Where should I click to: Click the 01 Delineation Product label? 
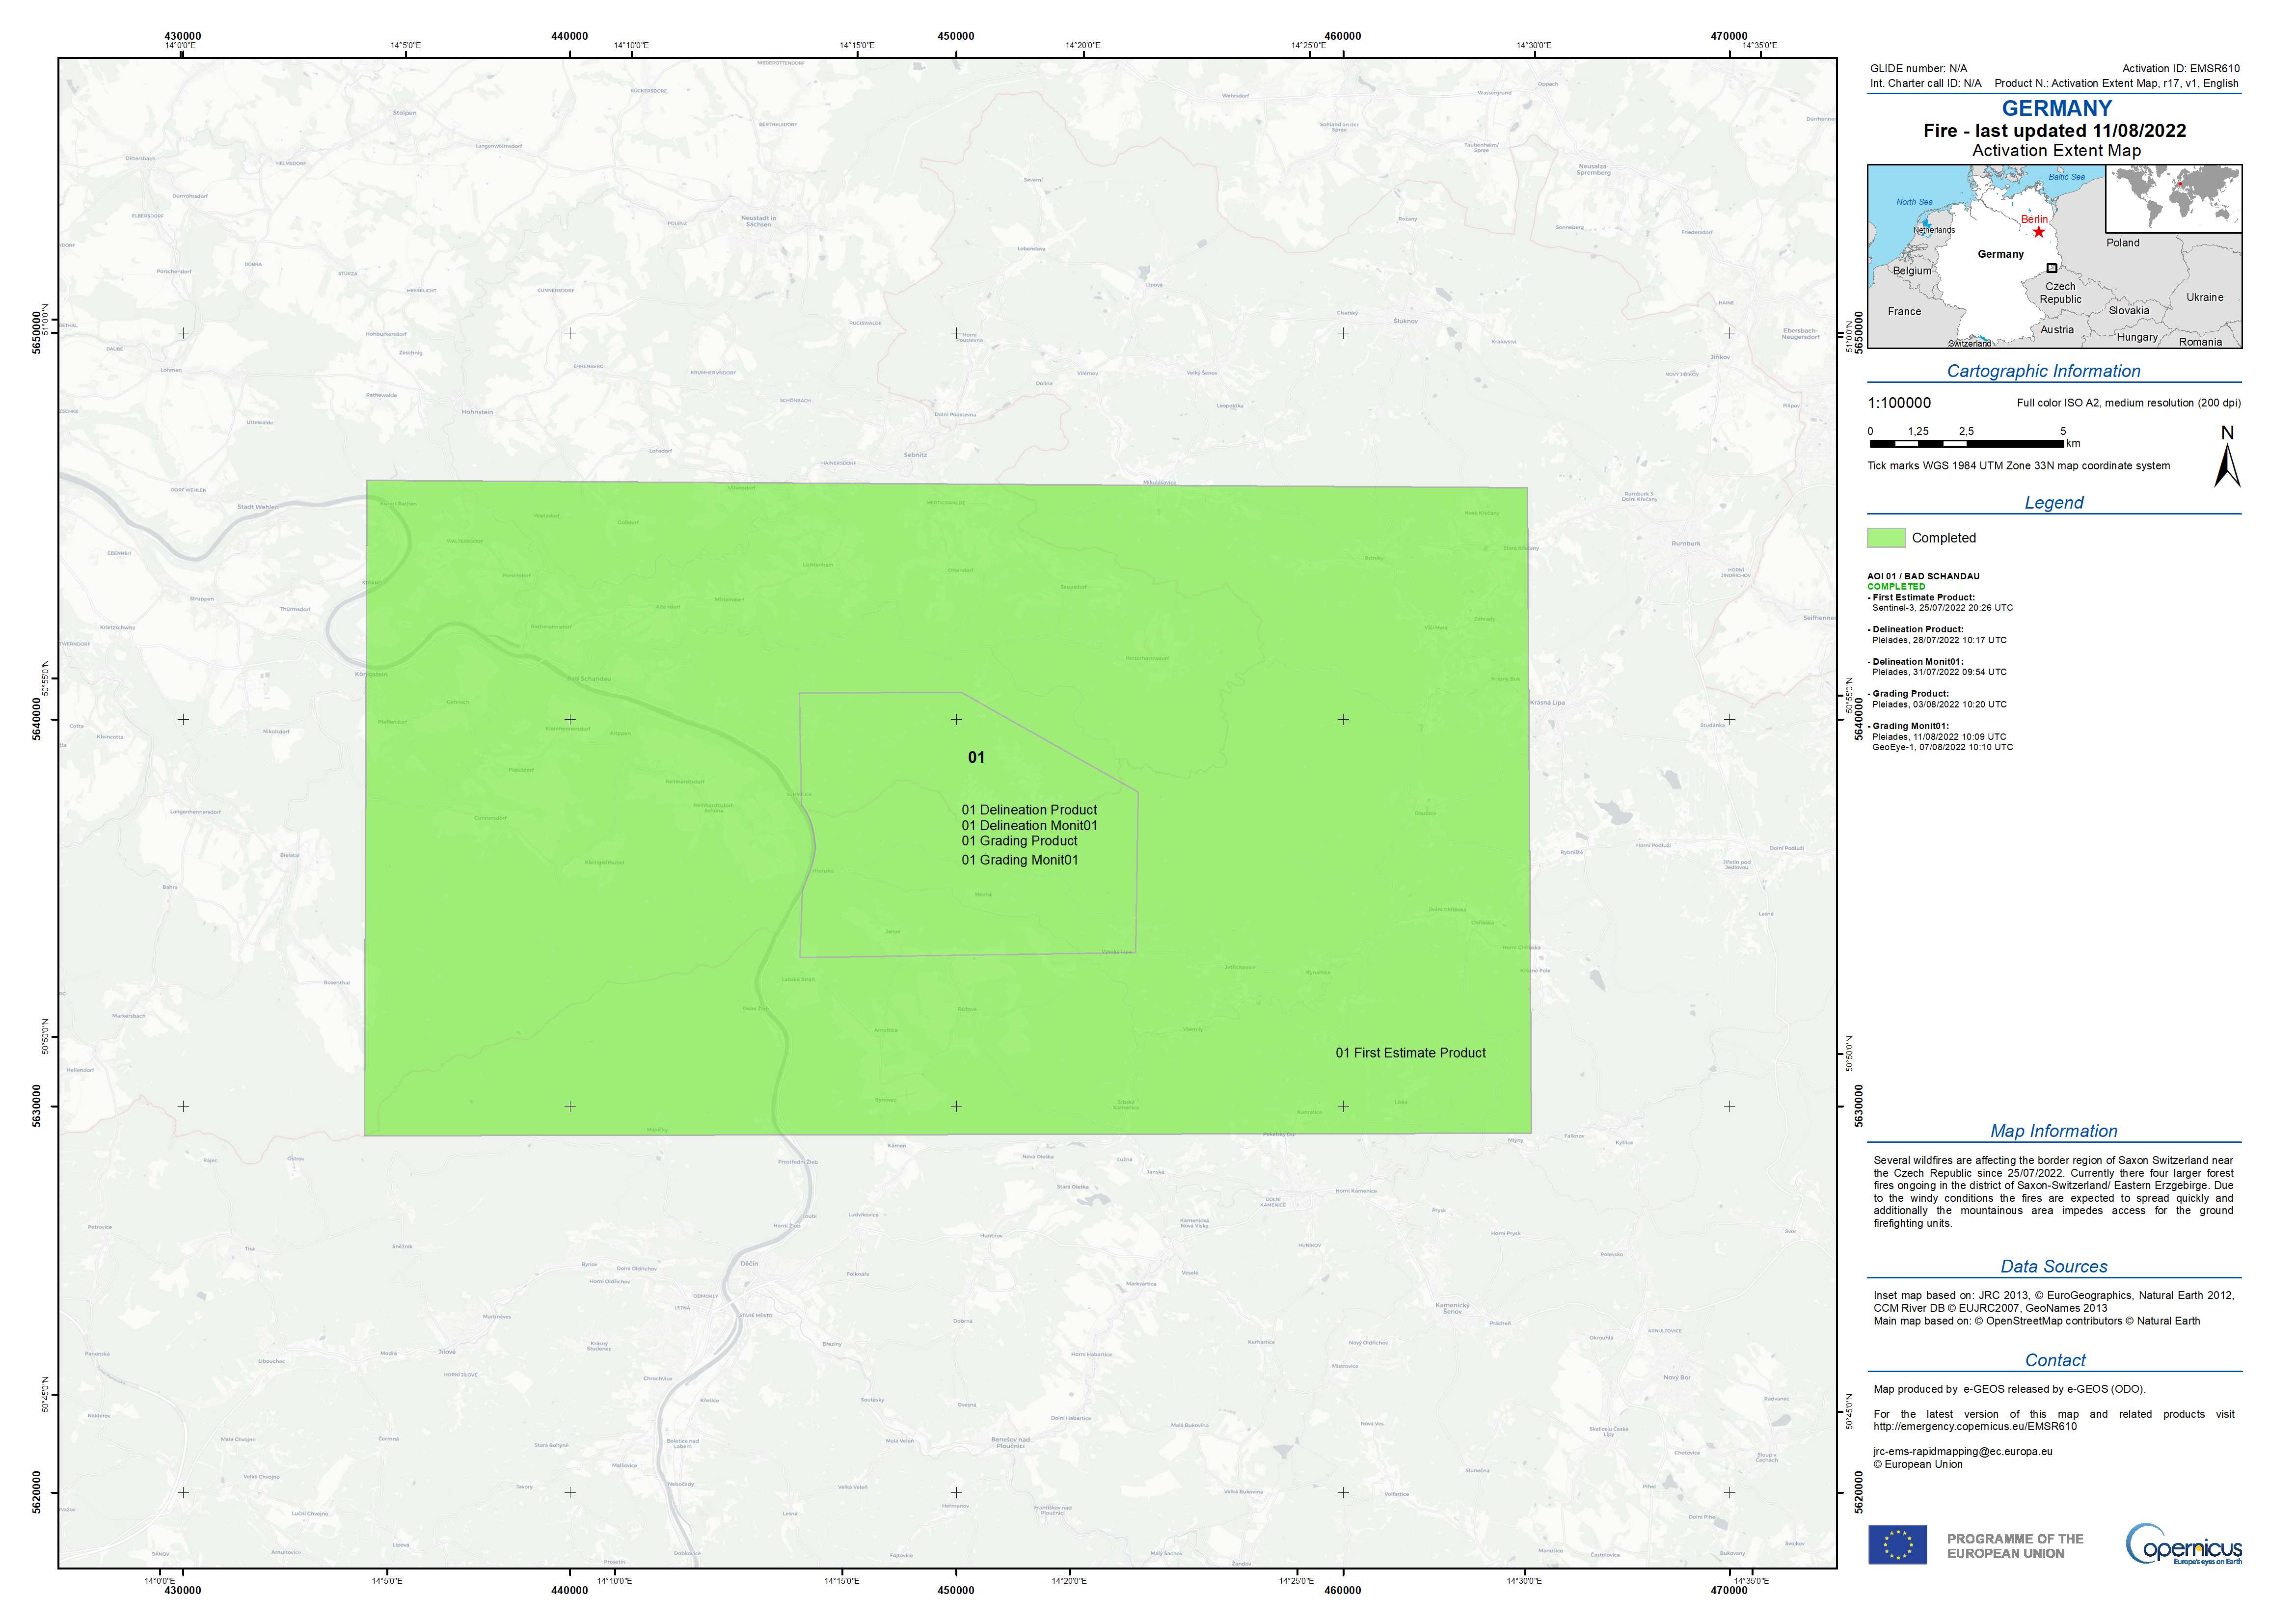(1029, 810)
